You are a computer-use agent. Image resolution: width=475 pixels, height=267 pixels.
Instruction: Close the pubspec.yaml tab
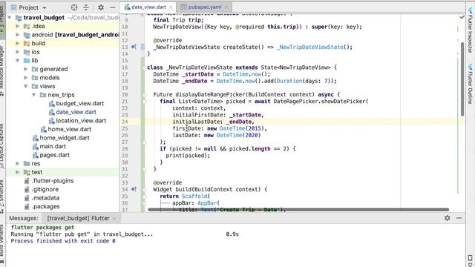coord(226,7)
